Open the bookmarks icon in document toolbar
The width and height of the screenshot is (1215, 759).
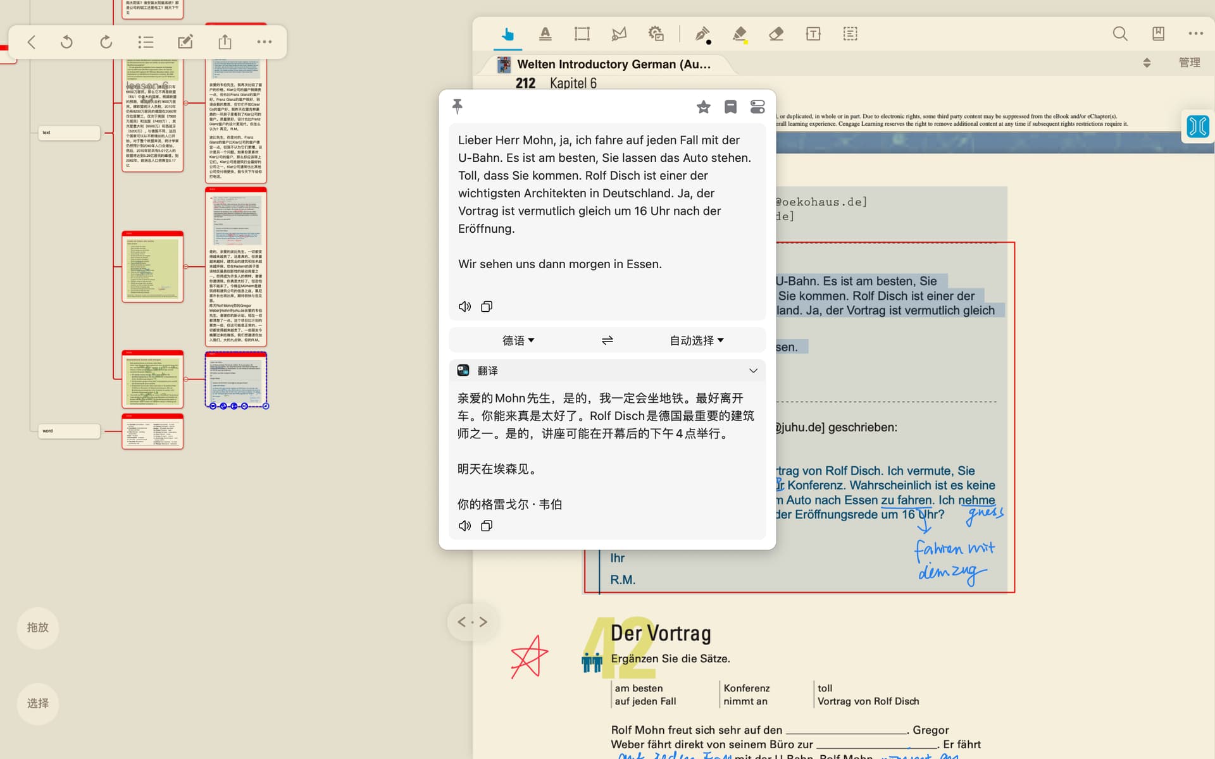tap(1158, 34)
